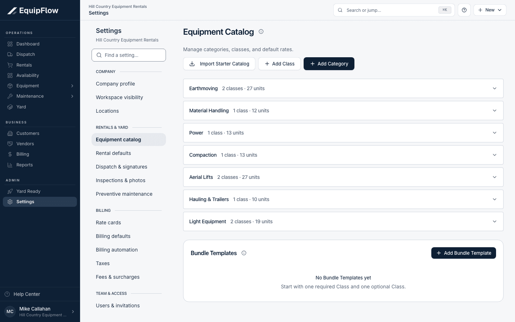Open Billing automation settings
Viewport: 515px width, 322px height.
click(129, 250)
